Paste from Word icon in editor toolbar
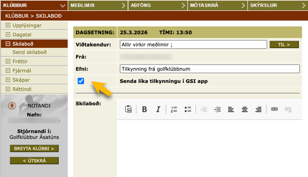This screenshot has height=177, width=308. (x=128, y=109)
